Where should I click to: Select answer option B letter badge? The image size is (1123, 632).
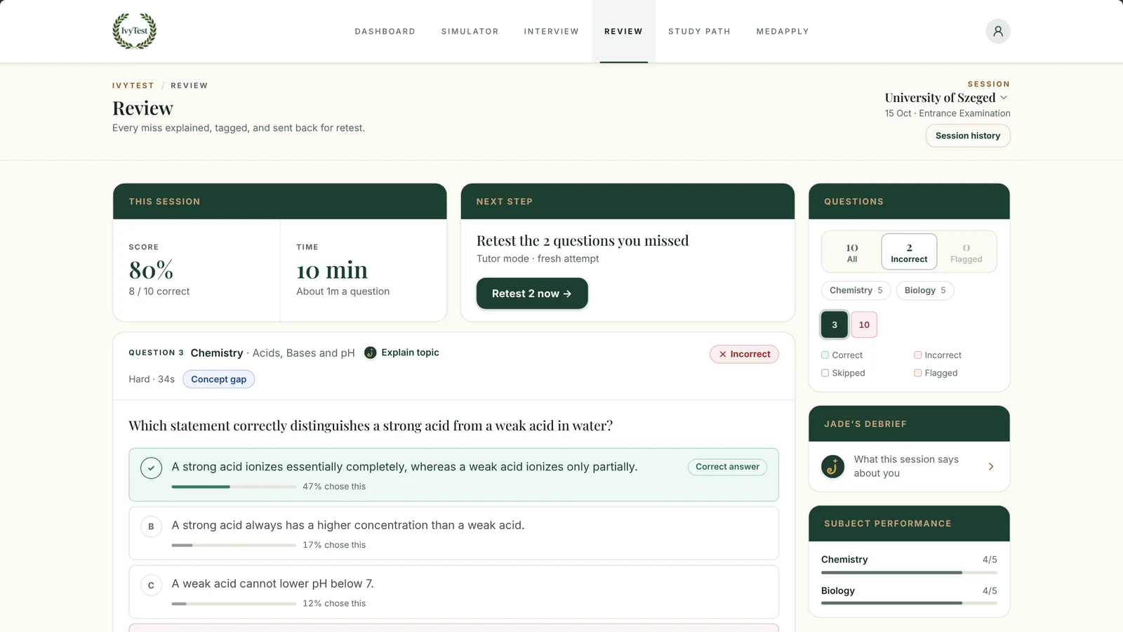(x=151, y=527)
